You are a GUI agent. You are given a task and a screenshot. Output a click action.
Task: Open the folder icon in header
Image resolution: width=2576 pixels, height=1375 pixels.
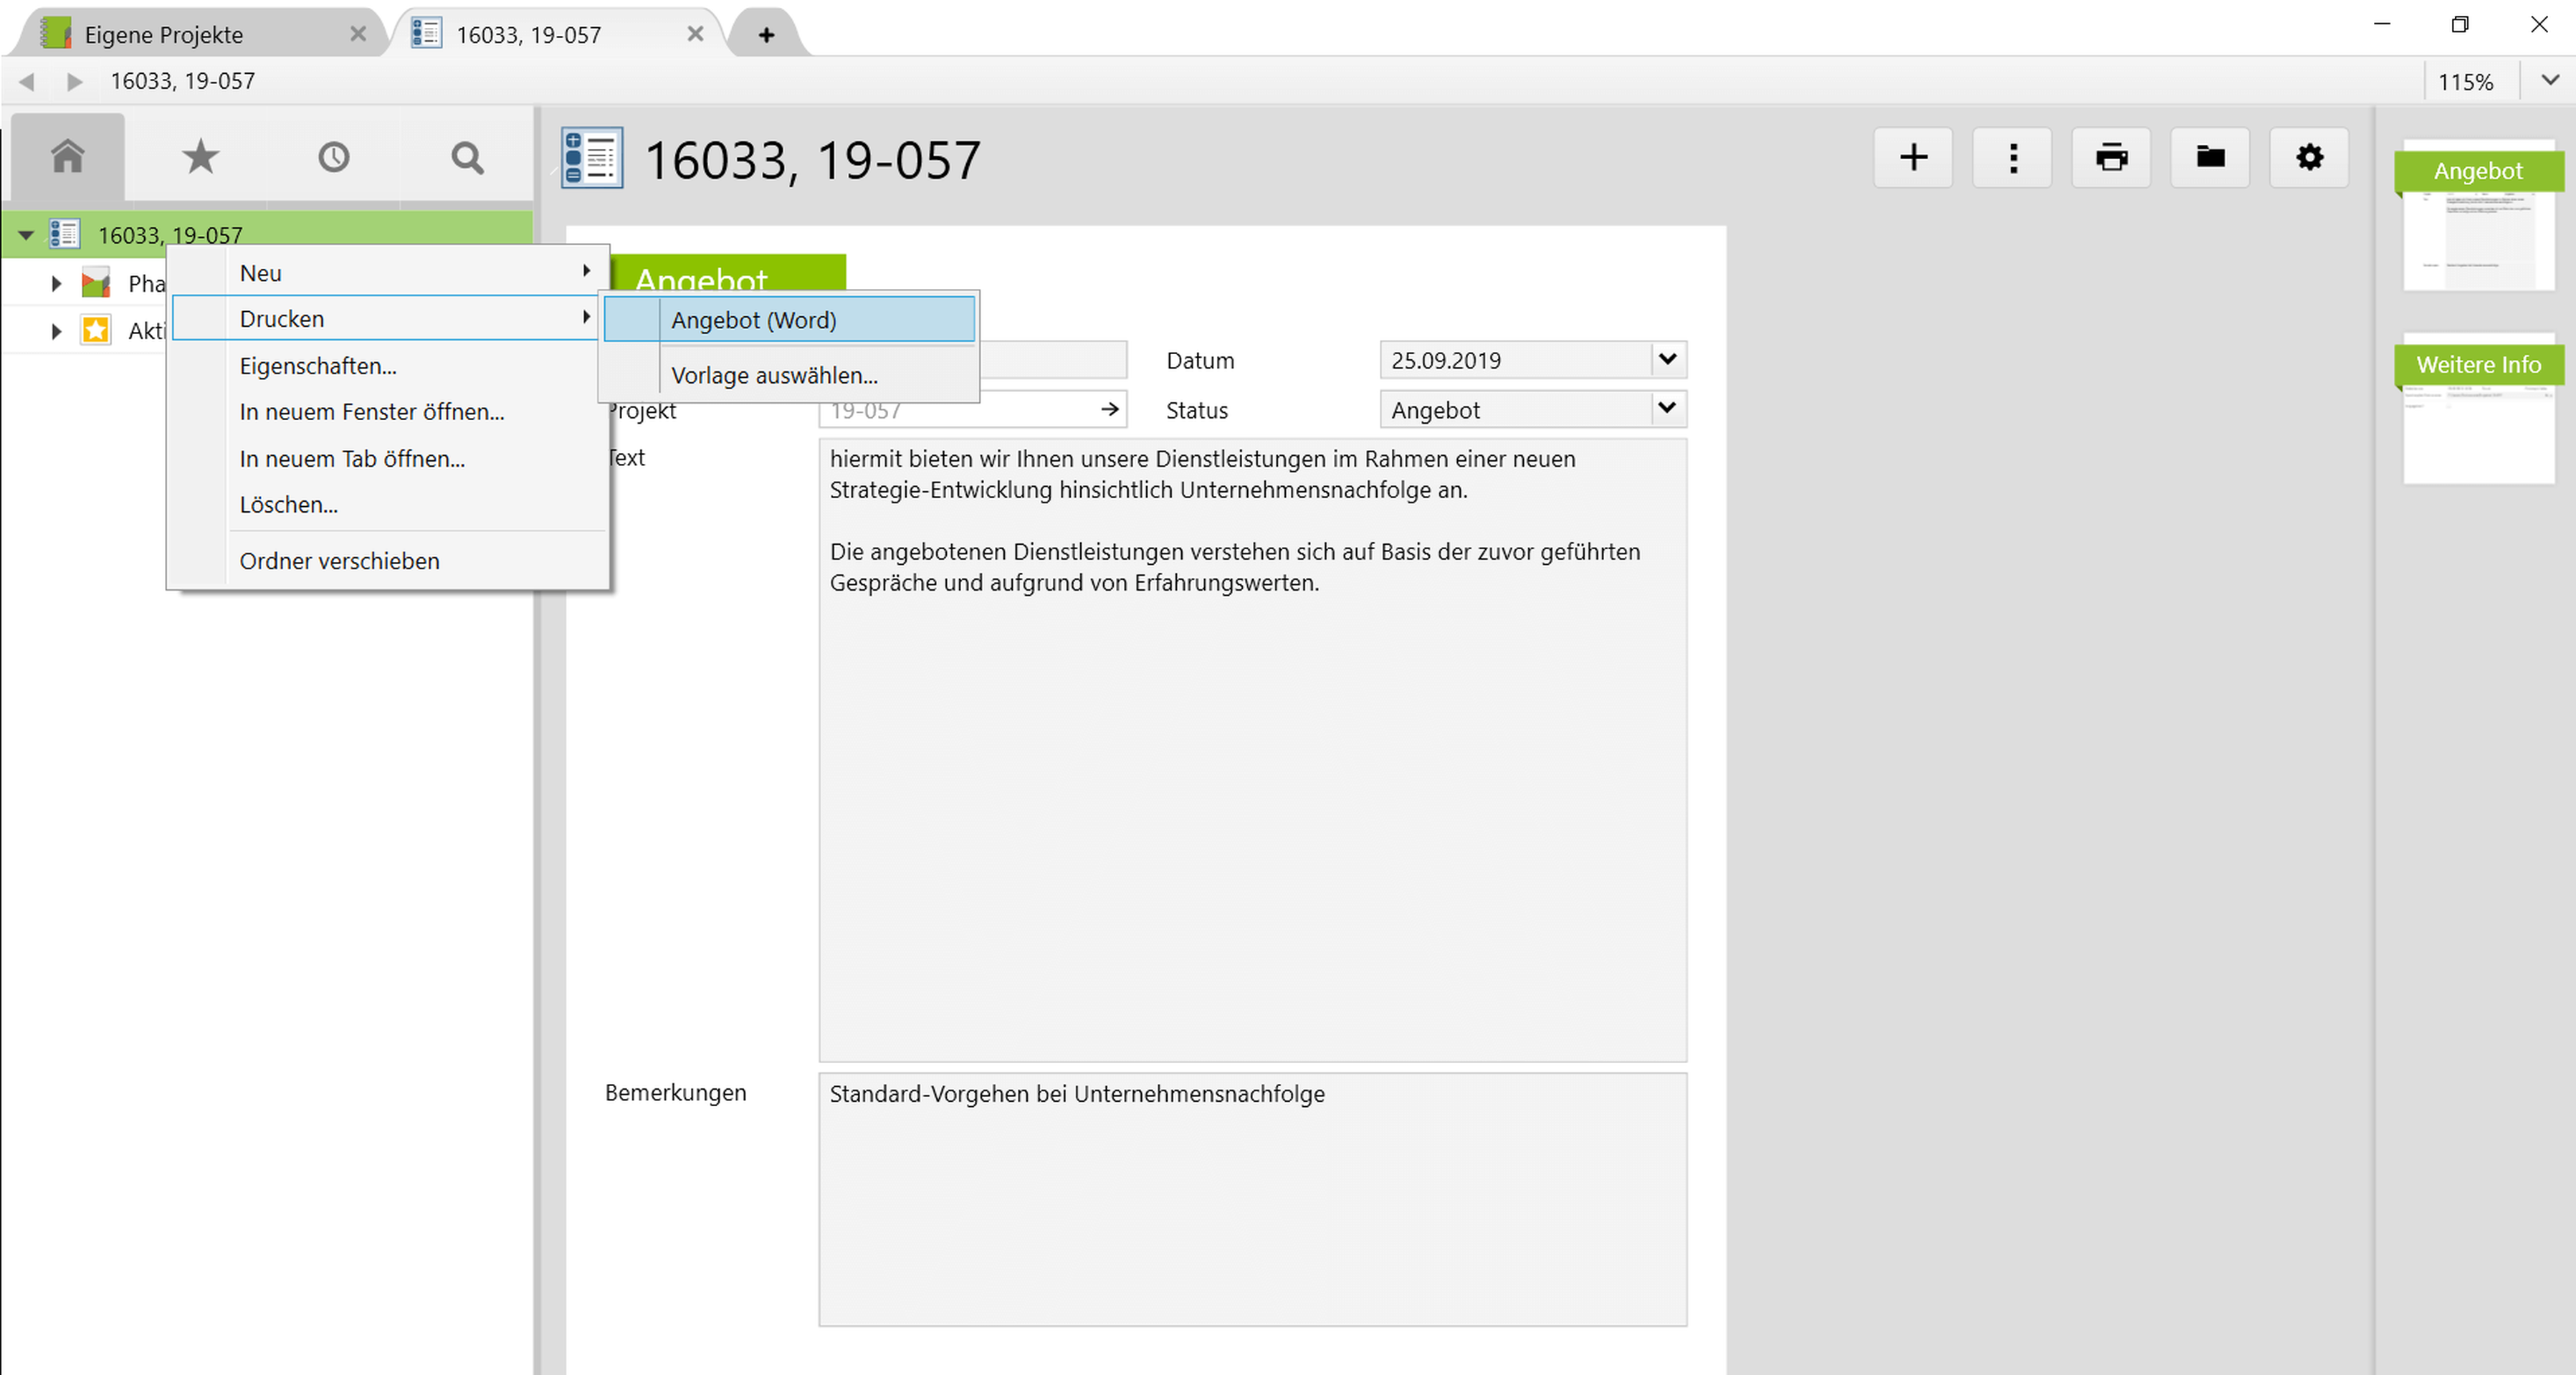pyautogui.click(x=2210, y=157)
